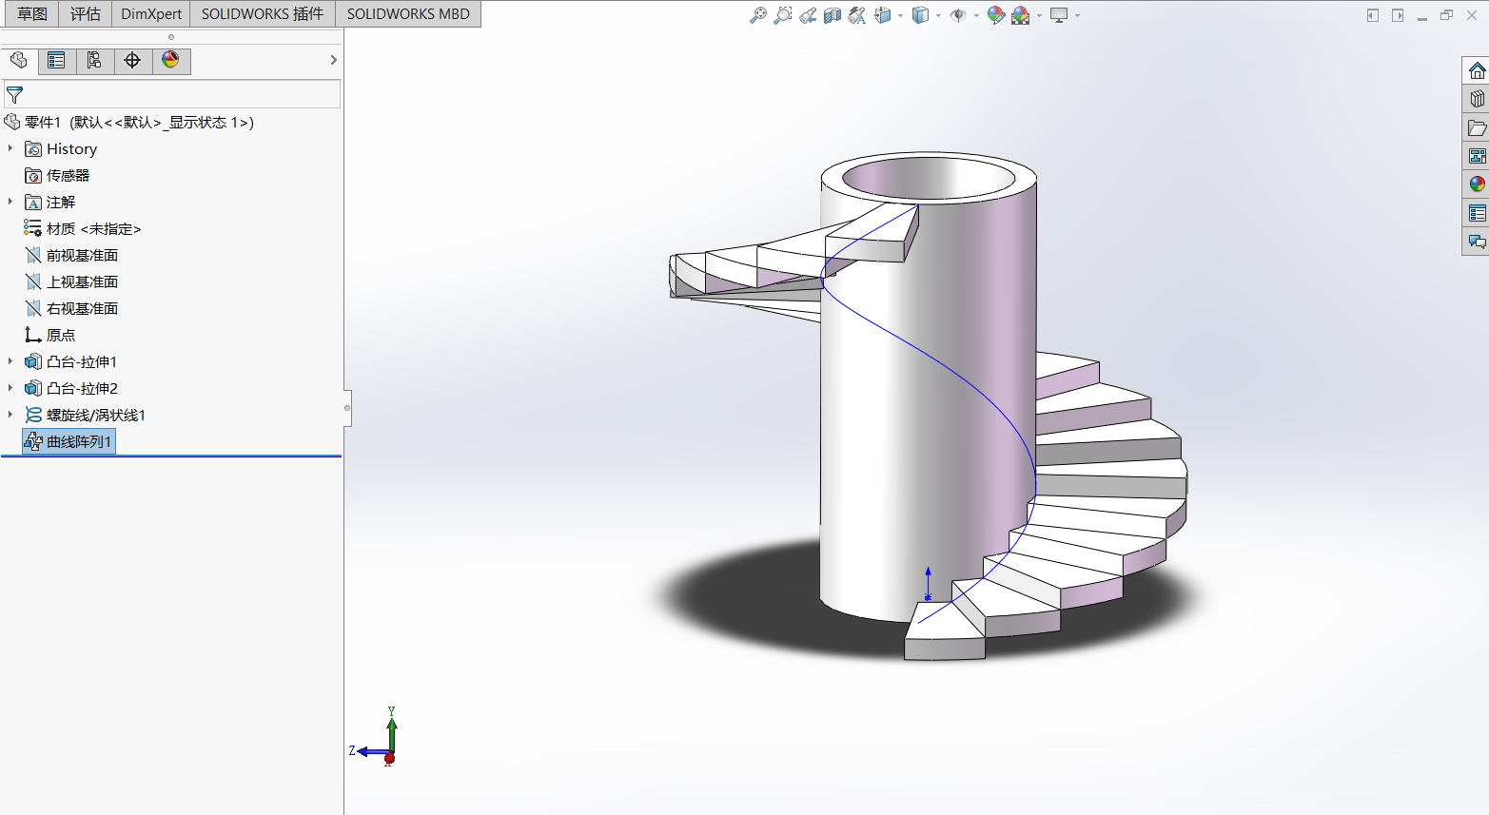
Task: Activate the Section View tool
Action: 833,15
